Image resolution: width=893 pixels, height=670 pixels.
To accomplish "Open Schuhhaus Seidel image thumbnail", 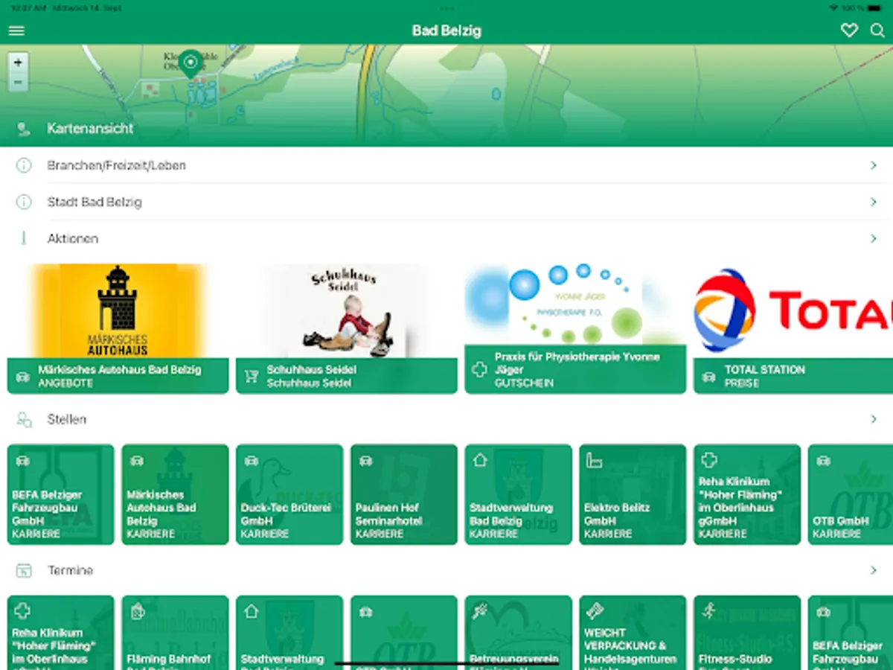I will [x=347, y=310].
